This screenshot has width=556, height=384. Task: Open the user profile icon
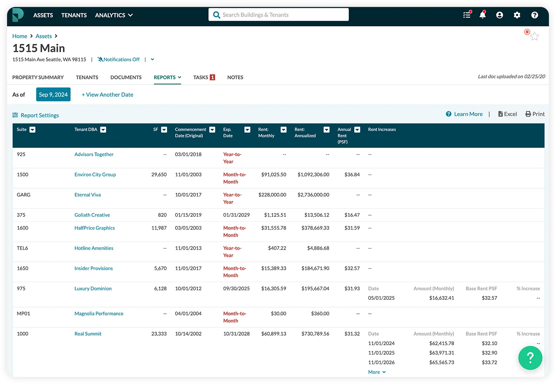click(x=499, y=15)
